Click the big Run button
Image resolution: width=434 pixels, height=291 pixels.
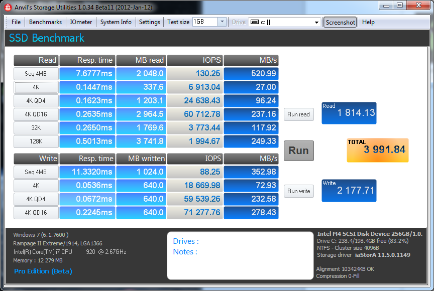click(299, 151)
